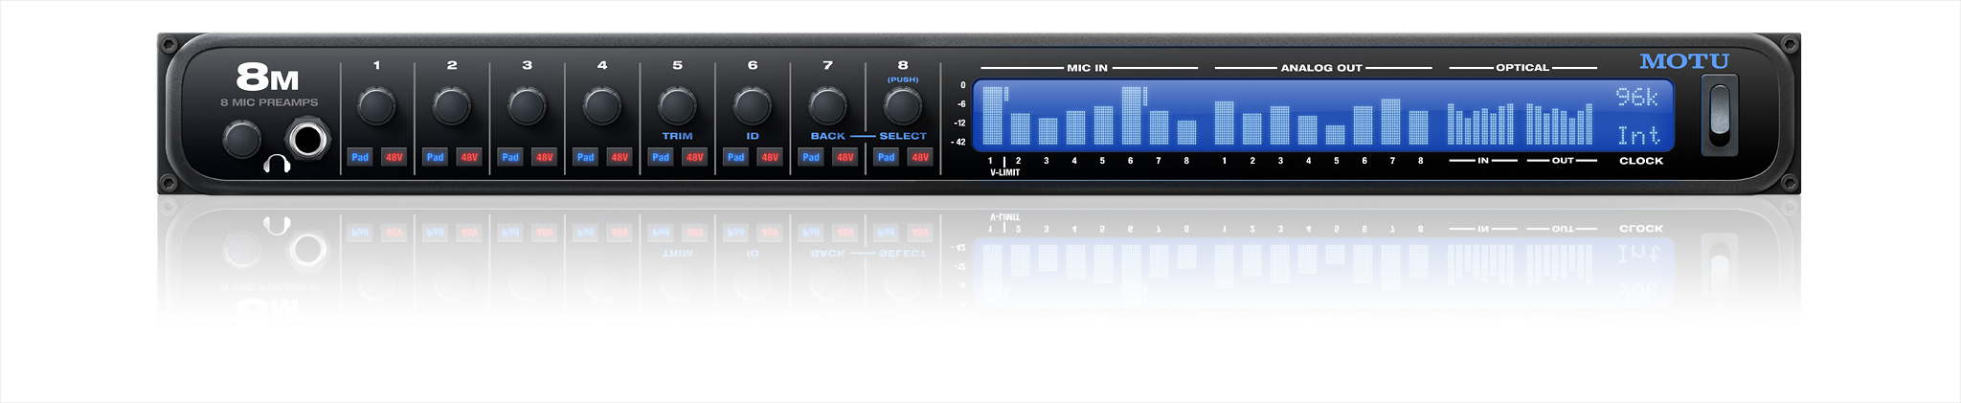Push the SELECT knob on channel 8
This screenshot has width=1961, height=403.
tap(902, 106)
